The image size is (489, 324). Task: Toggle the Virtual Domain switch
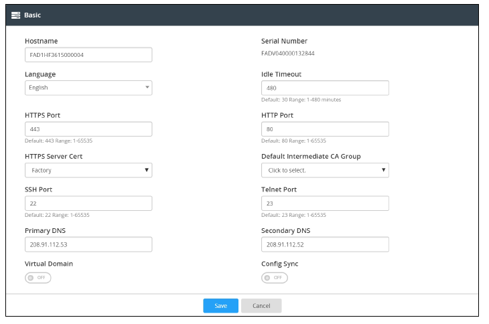38,278
